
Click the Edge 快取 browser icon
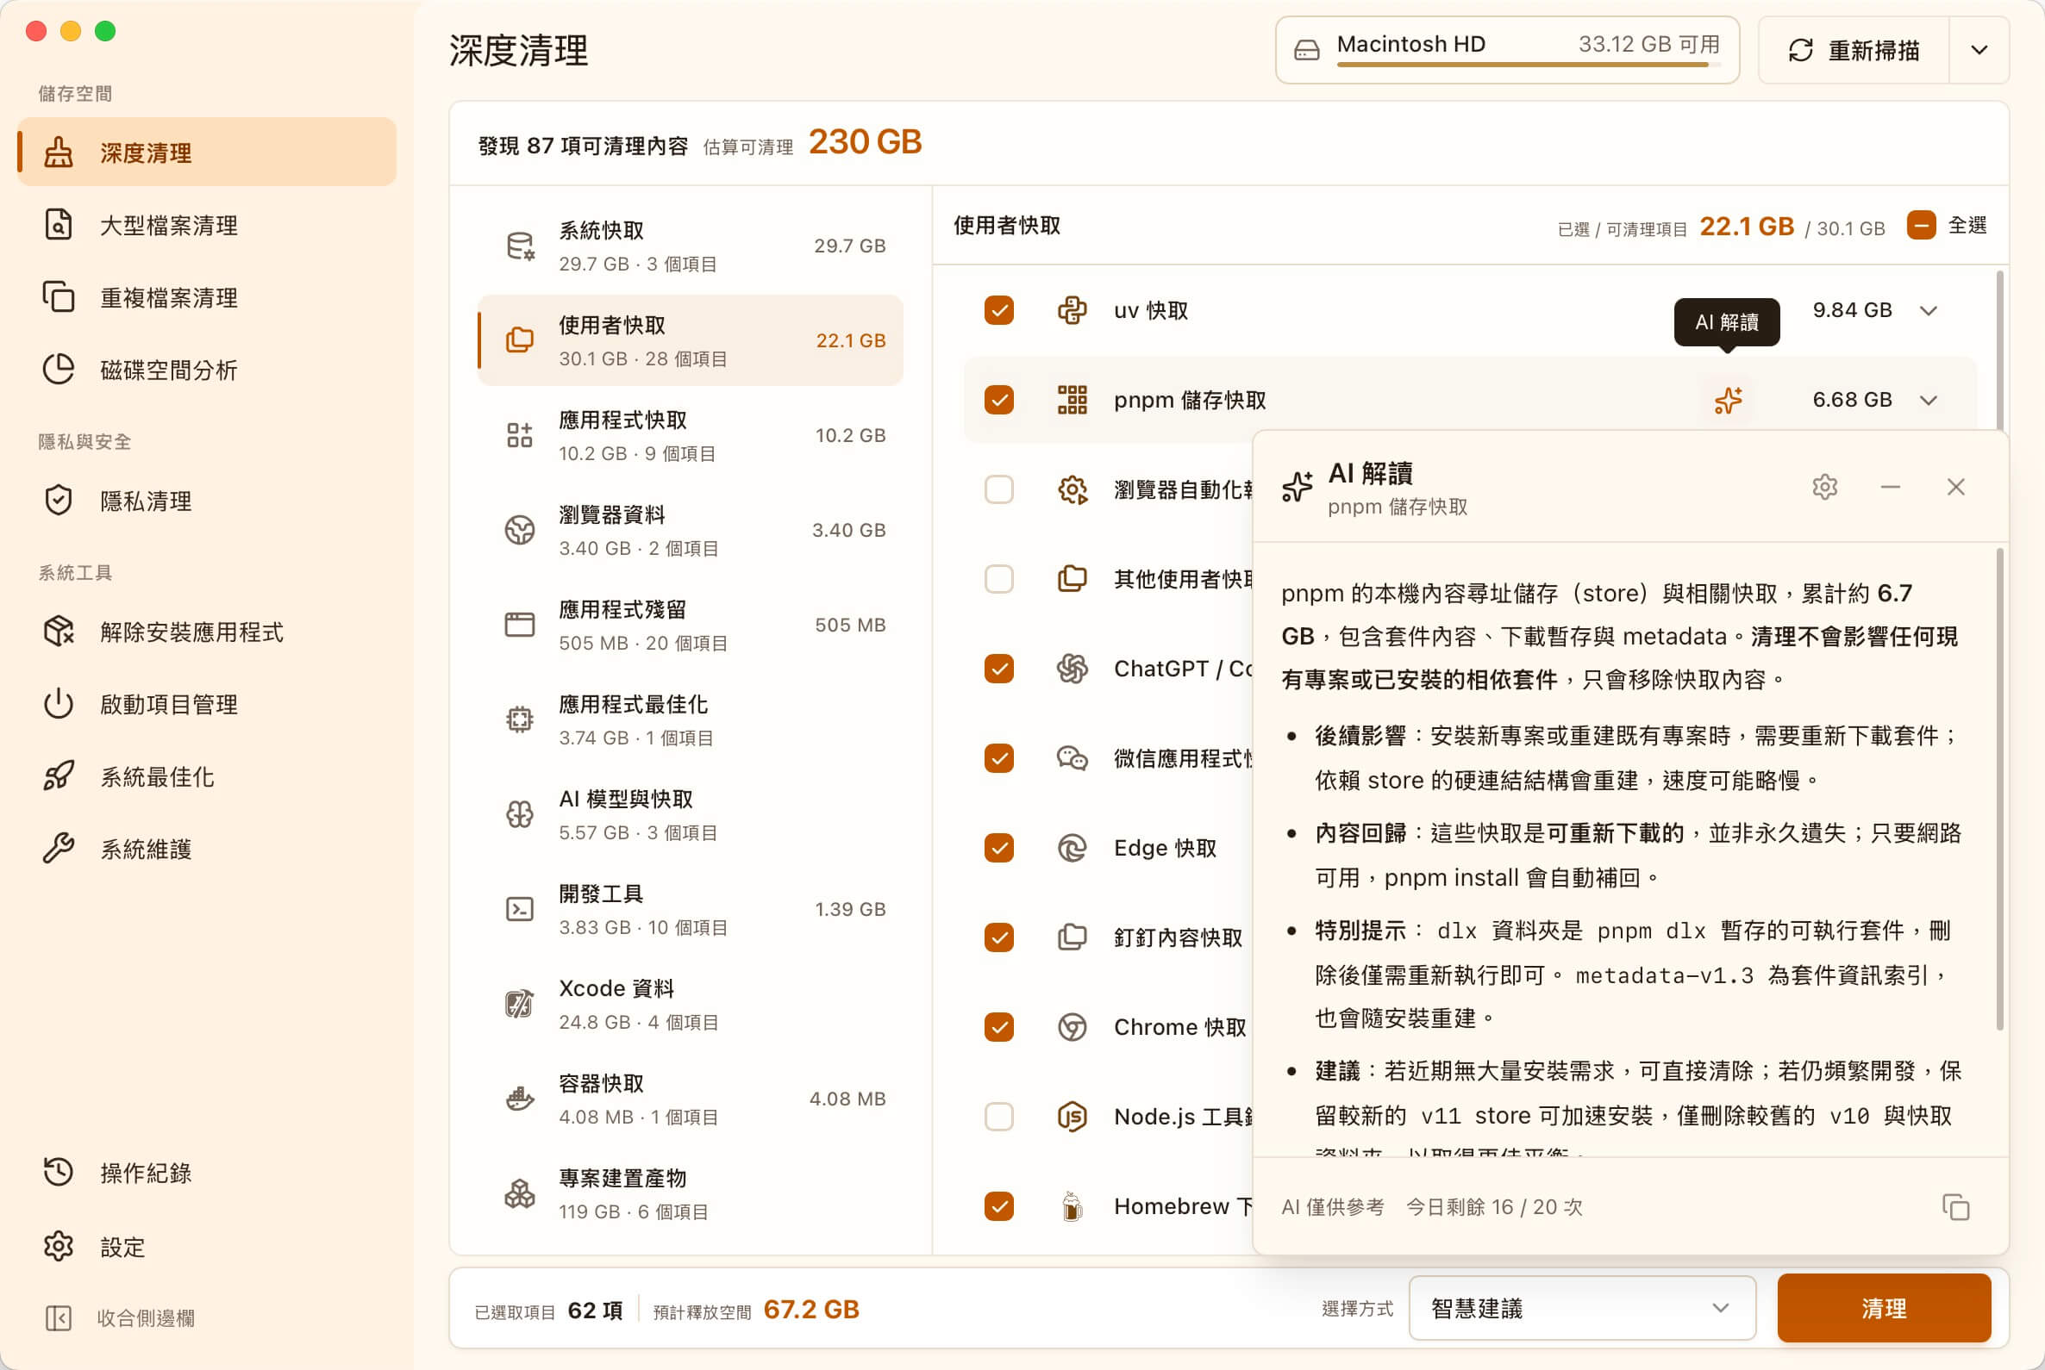tap(1072, 848)
